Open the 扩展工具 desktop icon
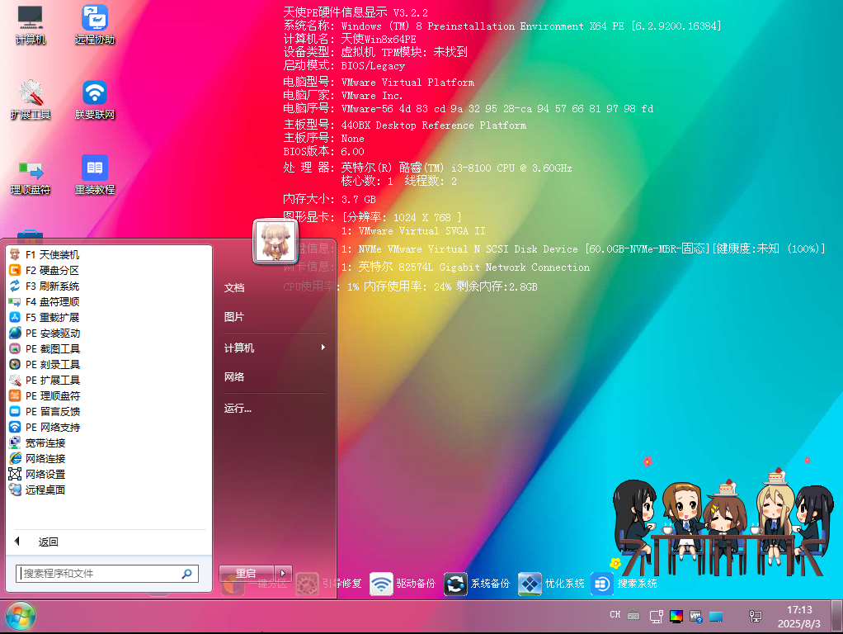 click(33, 97)
